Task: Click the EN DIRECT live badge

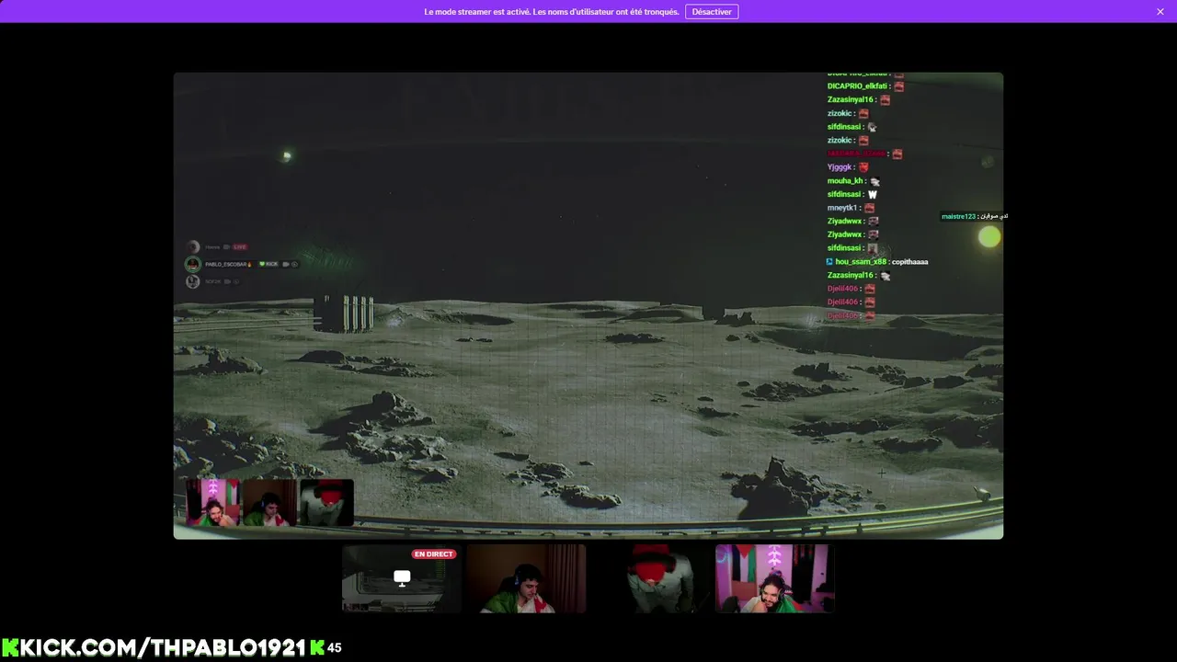Action: [x=434, y=554]
